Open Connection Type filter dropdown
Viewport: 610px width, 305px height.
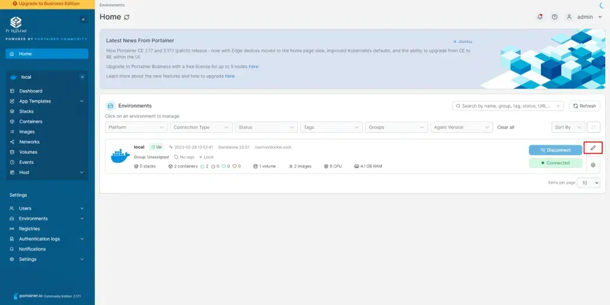[x=201, y=127]
